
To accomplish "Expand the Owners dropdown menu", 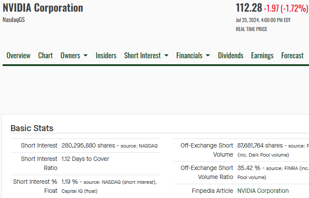I will (74, 56).
